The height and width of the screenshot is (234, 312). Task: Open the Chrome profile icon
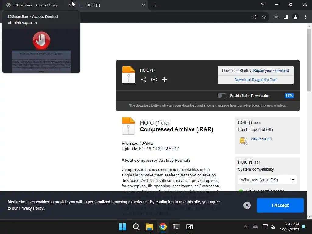click(296, 17)
